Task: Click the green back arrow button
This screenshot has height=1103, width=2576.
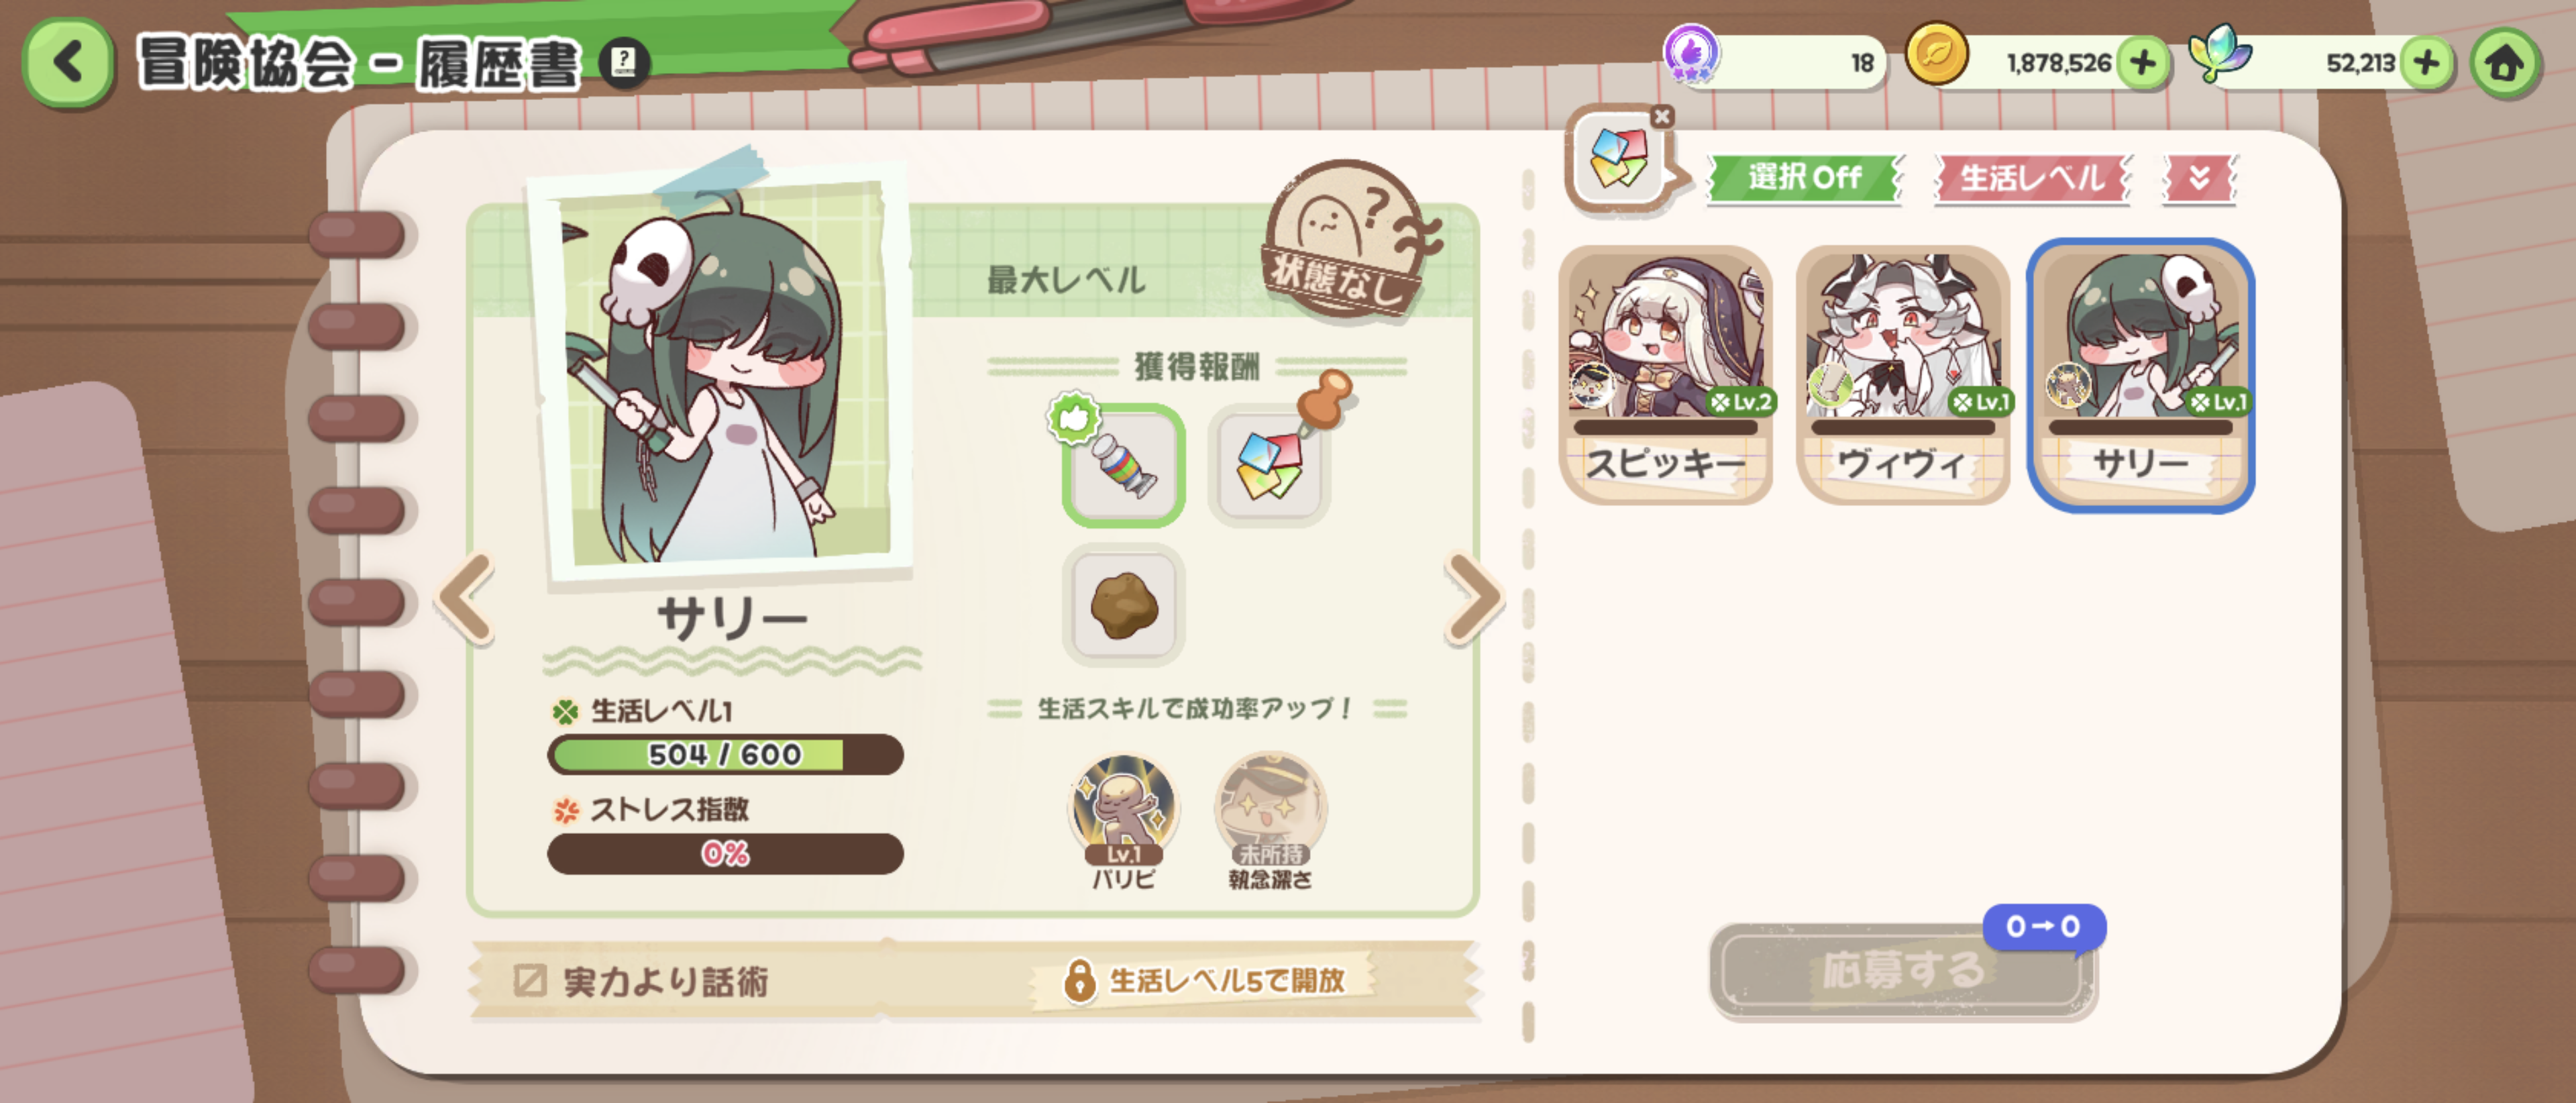Action: (x=68, y=62)
